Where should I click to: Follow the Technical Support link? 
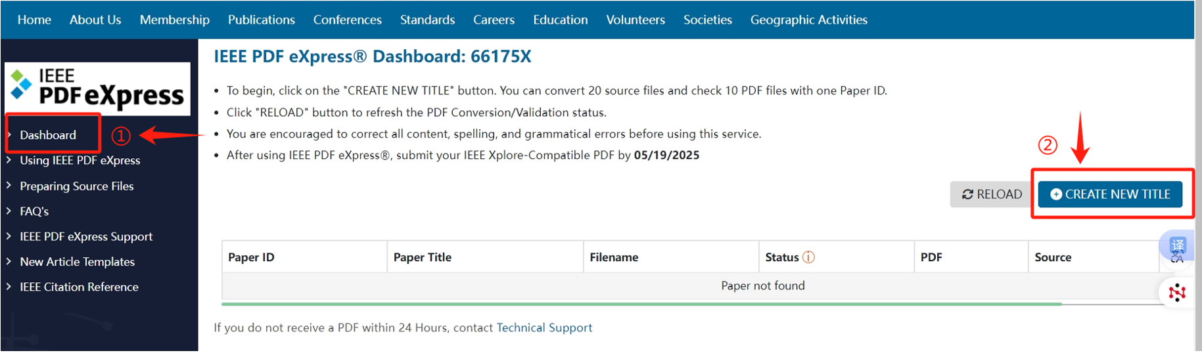coord(544,327)
